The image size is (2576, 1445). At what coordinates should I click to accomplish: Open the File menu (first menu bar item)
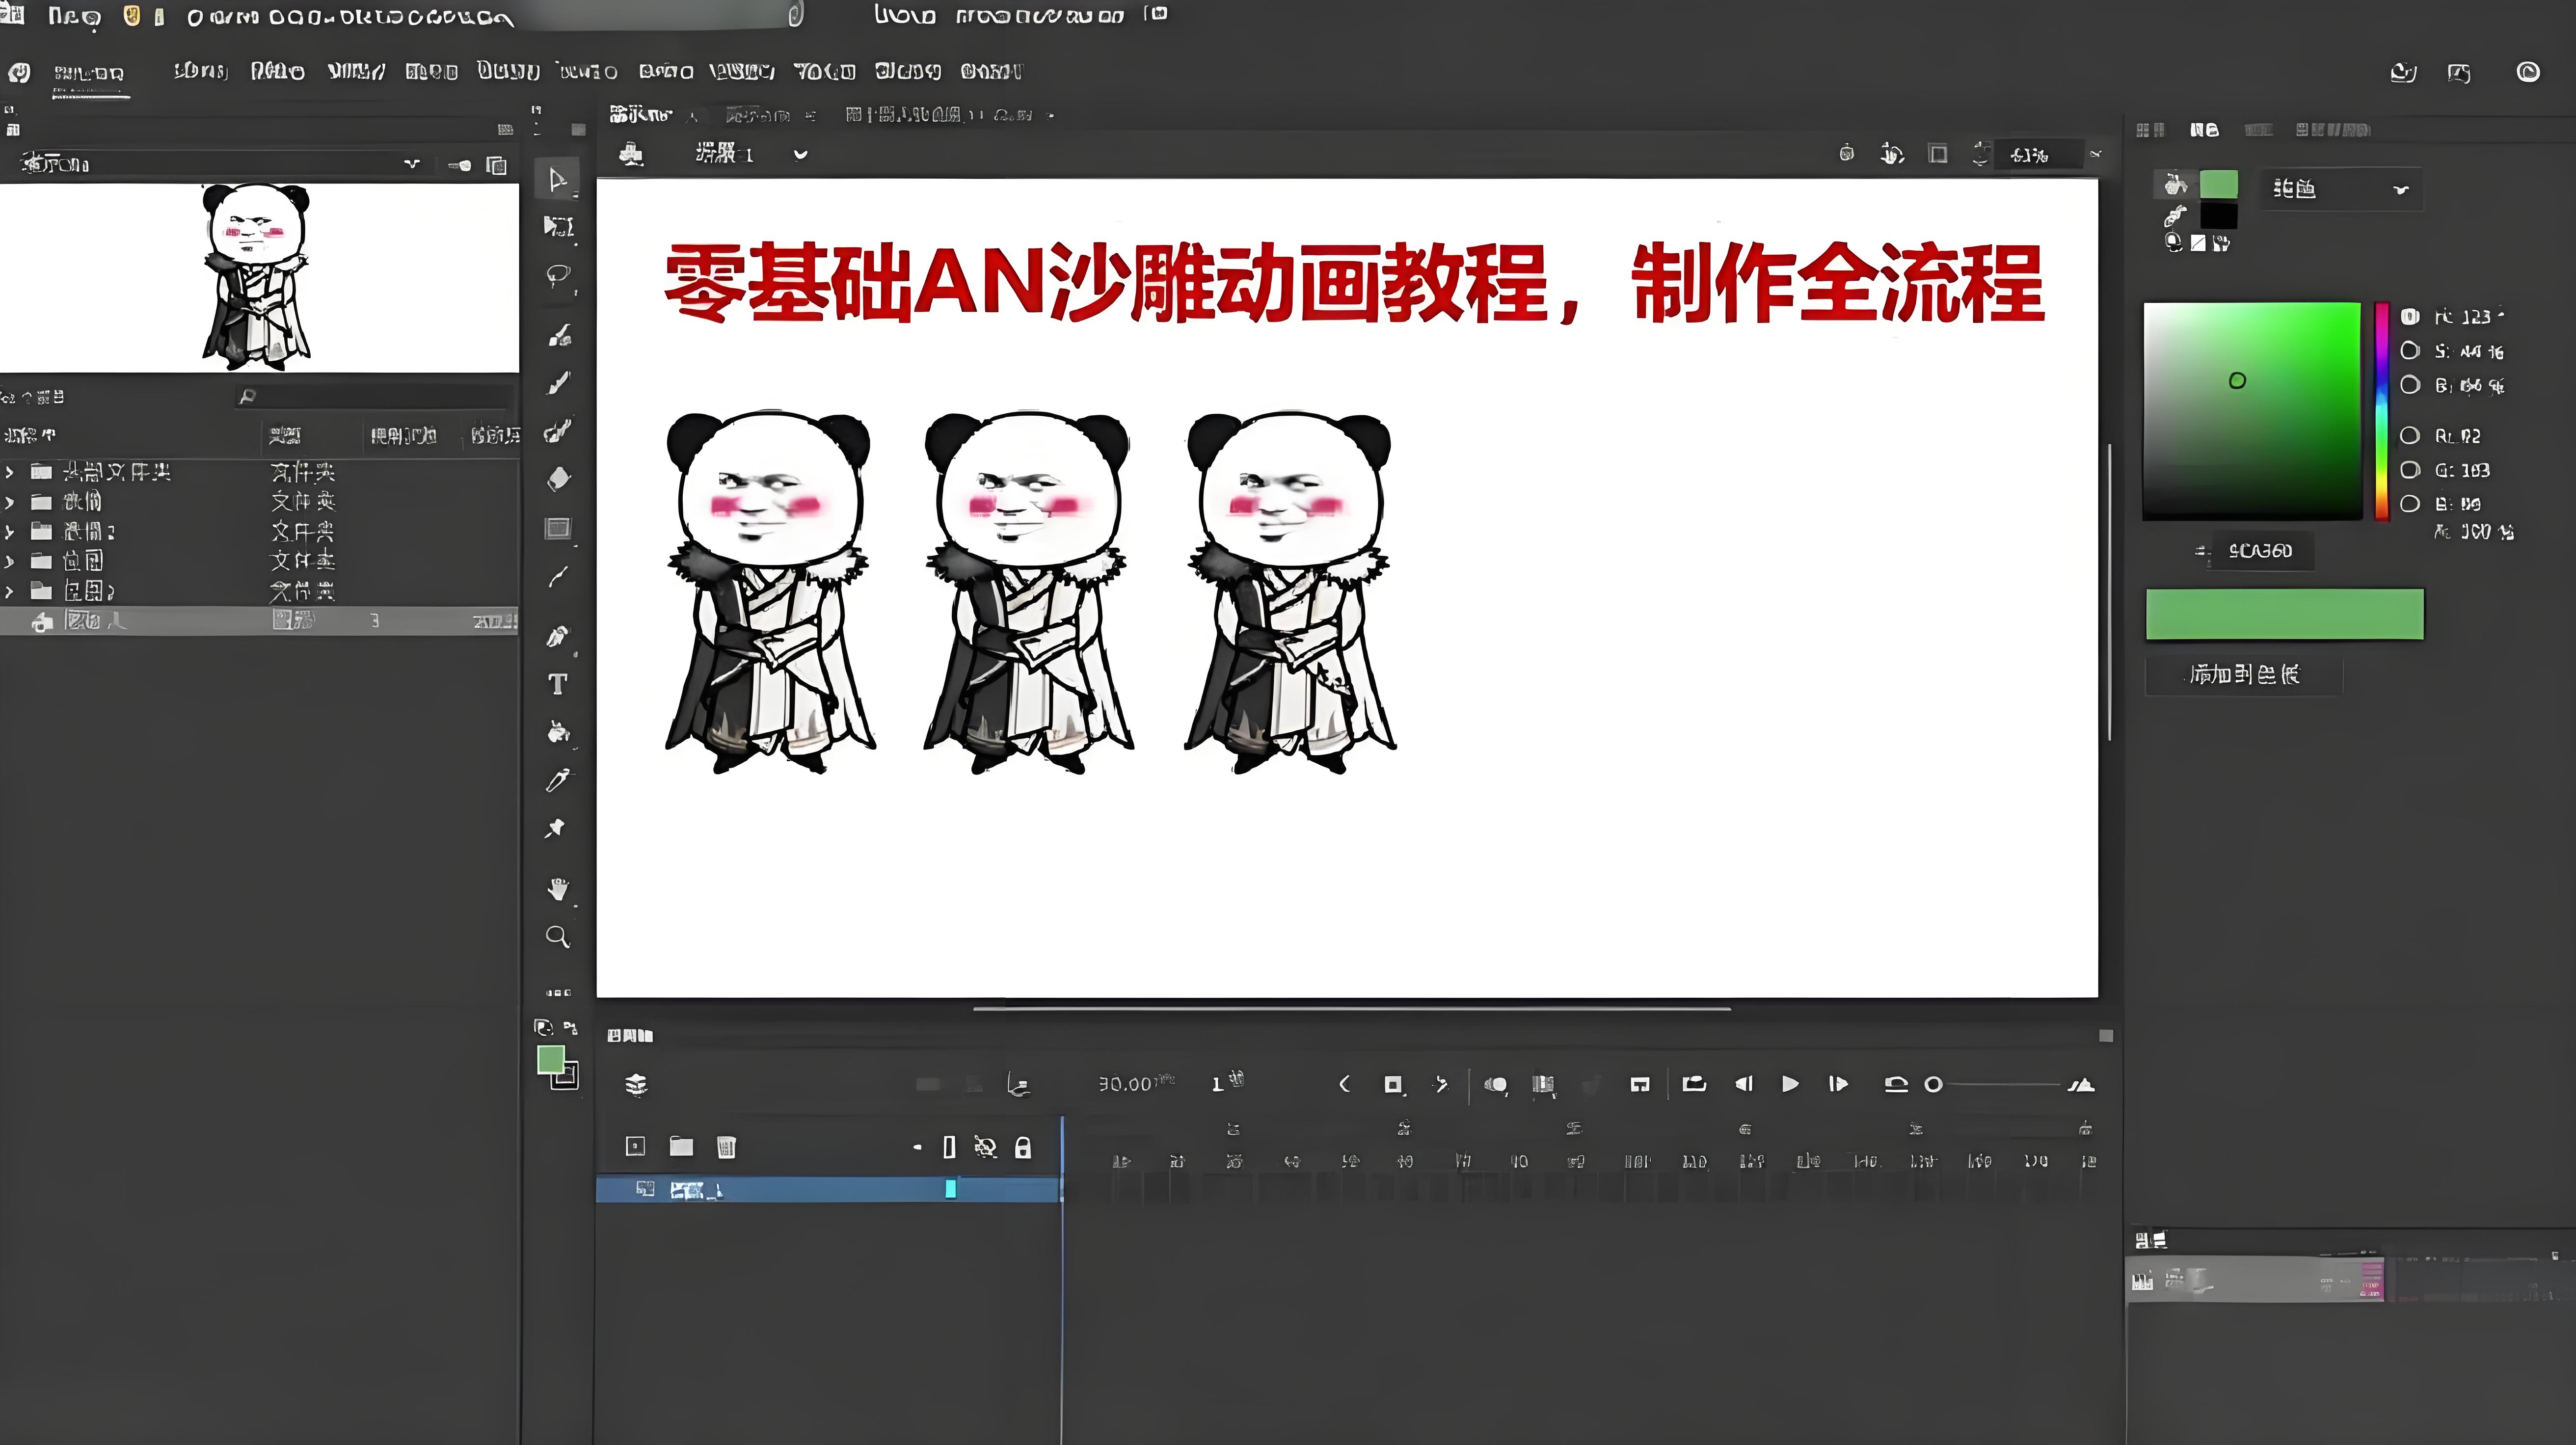coord(200,71)
